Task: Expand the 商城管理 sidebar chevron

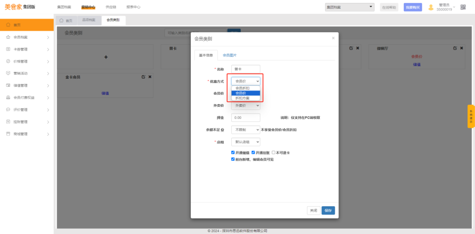Action: pyautogui.click(x=48, y=134)
